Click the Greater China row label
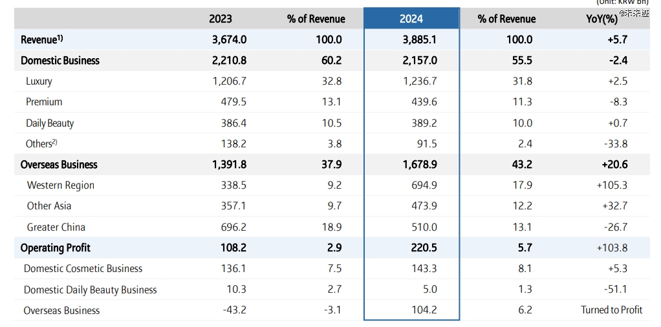Screen dimensions: 661x327 coord(56,227)
